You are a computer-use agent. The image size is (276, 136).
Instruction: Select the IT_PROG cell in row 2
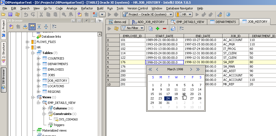pos(235,49)
